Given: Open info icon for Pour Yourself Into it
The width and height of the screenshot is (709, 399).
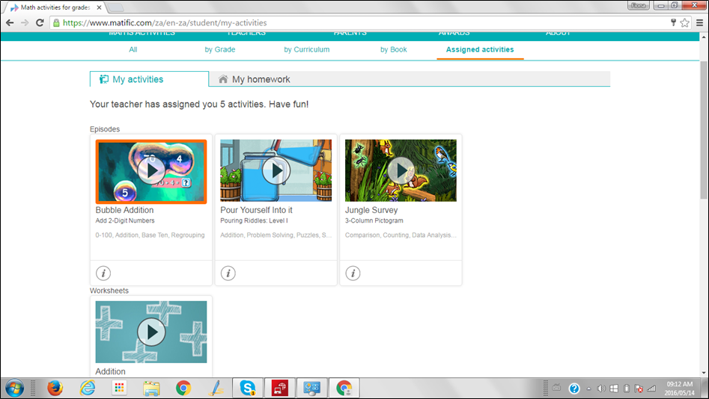Looking at the screenshot, I should point(228,273).
